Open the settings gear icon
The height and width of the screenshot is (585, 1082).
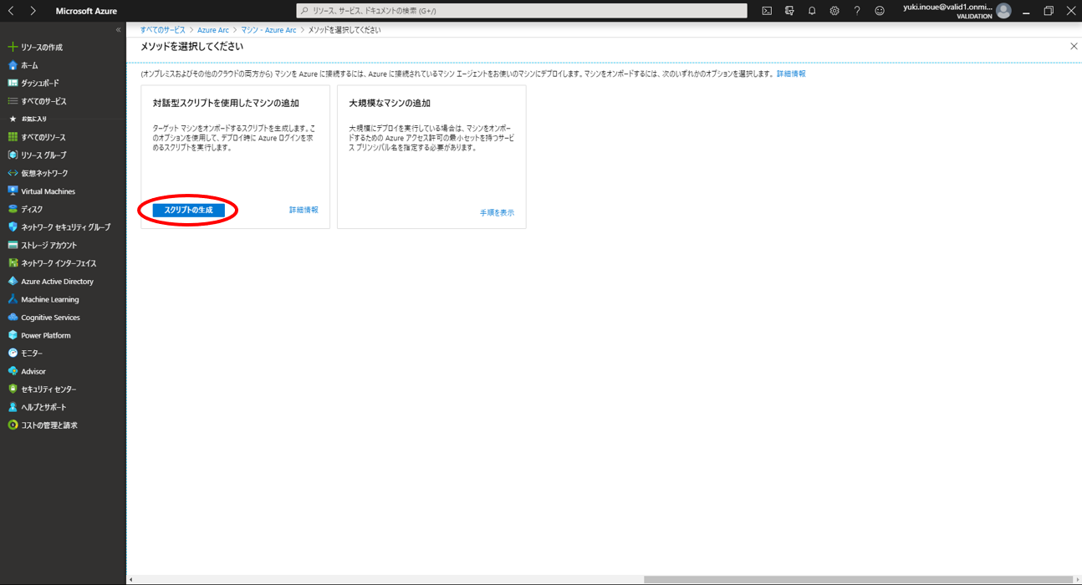pyautogui.click(x=834, y=11)
